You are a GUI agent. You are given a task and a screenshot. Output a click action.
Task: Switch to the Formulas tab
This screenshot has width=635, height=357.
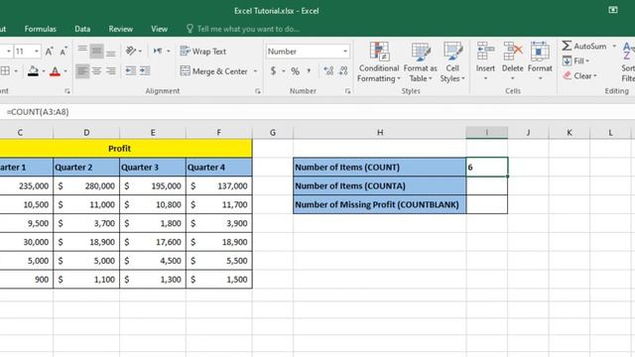[x=40, y=29]
